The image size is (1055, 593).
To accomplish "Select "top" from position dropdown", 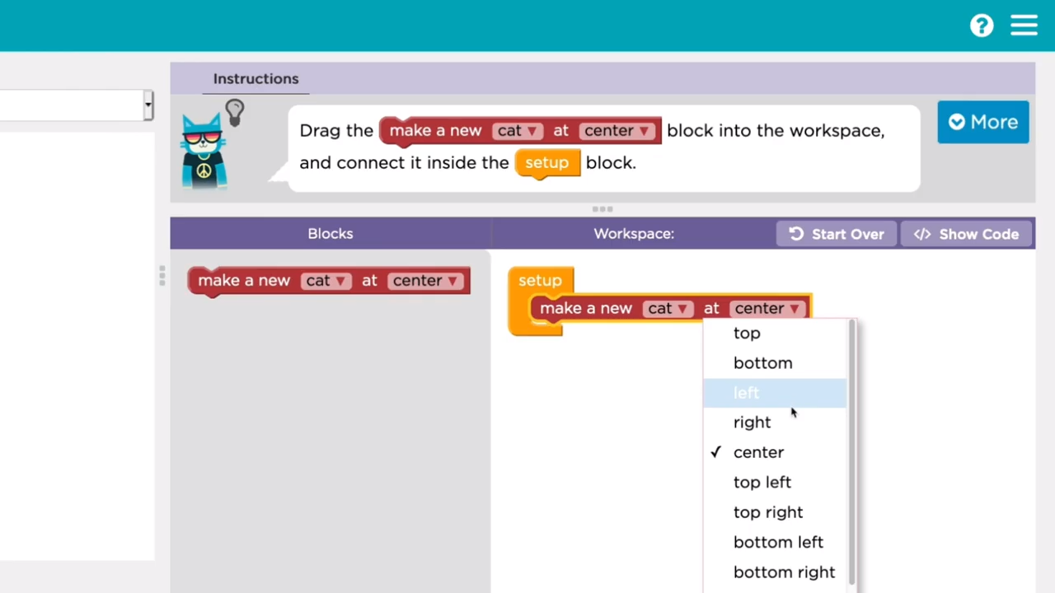I will tap(747, 334).
